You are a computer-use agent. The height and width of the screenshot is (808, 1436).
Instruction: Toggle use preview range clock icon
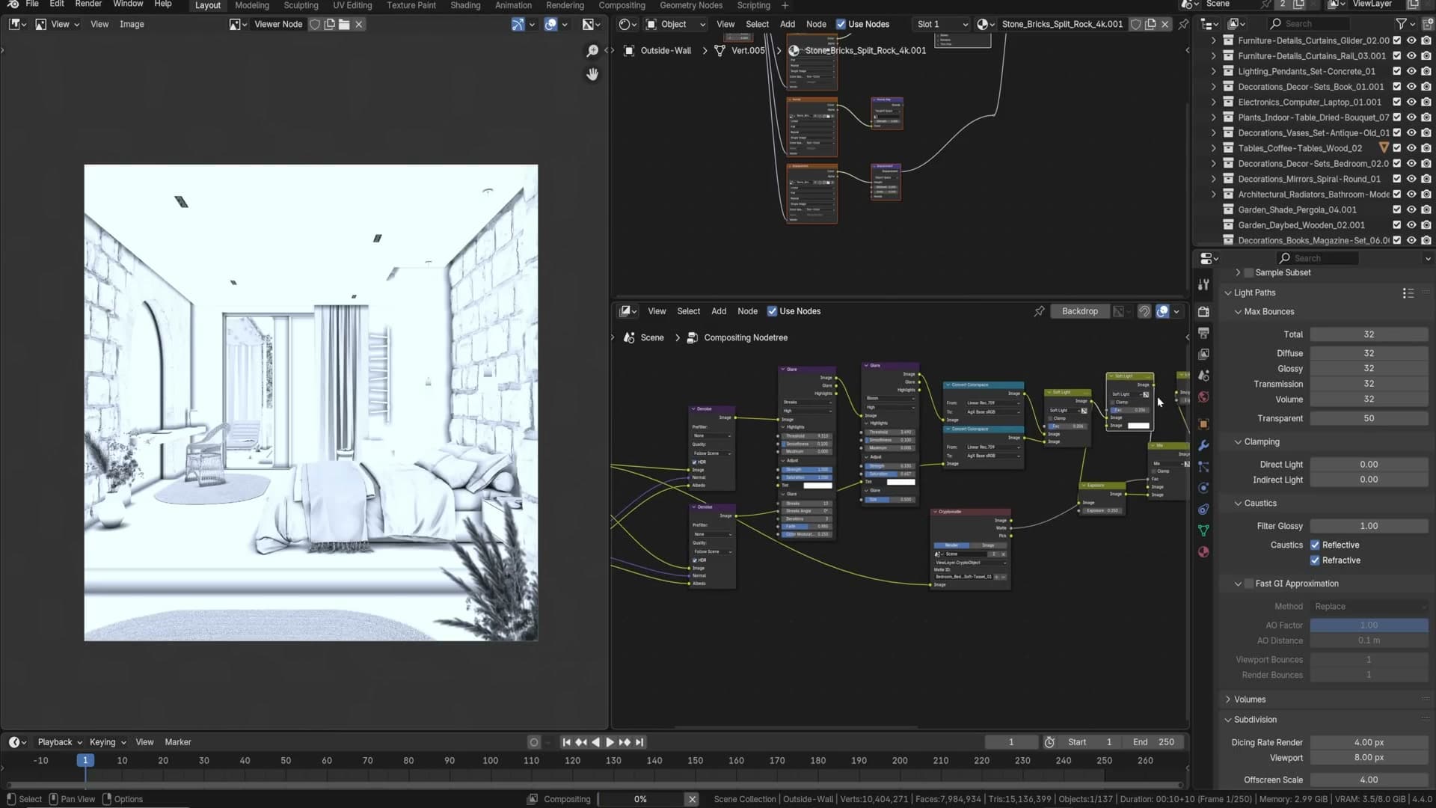[1050, 742]
